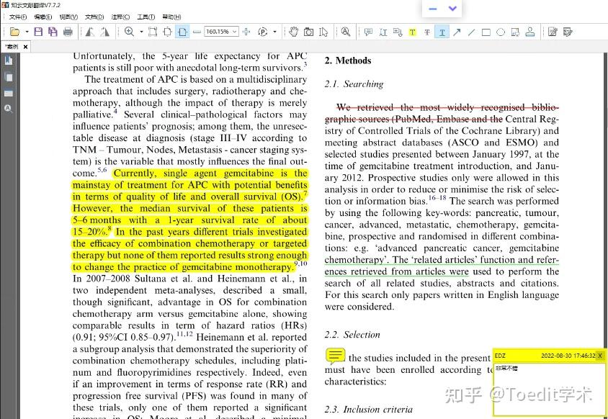Activate the snapshot camera tool
This screenshot has height=419, width=608.
(309, 32)
